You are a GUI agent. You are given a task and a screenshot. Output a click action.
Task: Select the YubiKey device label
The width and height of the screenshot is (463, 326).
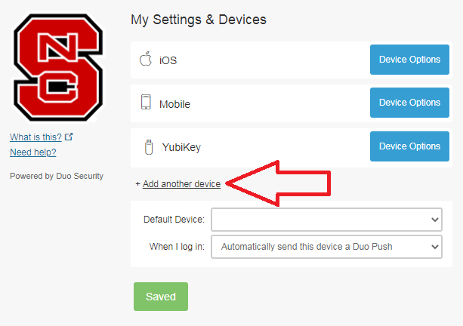coord(182,147)
